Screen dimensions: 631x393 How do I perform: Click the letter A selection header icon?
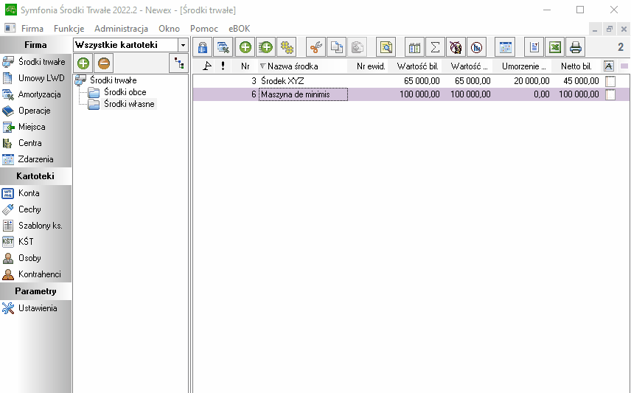[x=609, y=66]
